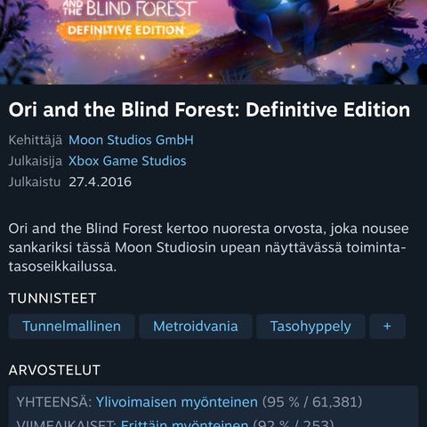Select the Tunnelmallinen tag

[x=72, y=326]
